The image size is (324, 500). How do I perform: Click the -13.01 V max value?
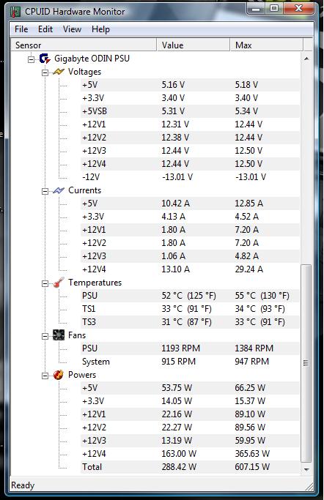point(251,177)
